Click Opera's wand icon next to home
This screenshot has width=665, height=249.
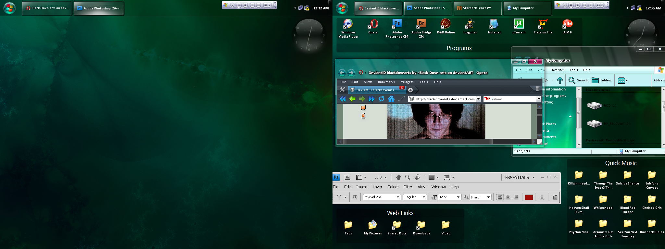[401, 99]
